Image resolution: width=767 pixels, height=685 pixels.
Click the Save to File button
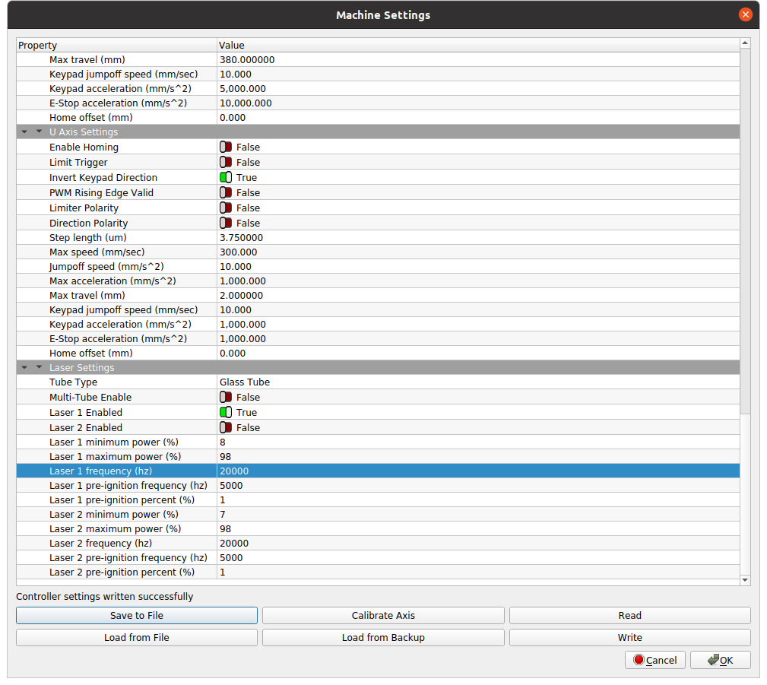coord(137,616)
